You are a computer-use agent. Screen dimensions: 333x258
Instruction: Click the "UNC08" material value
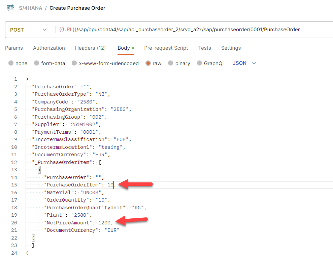tap(91, 192)
